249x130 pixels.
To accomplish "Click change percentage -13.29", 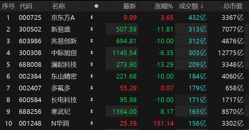I will (x=164, y=64).
